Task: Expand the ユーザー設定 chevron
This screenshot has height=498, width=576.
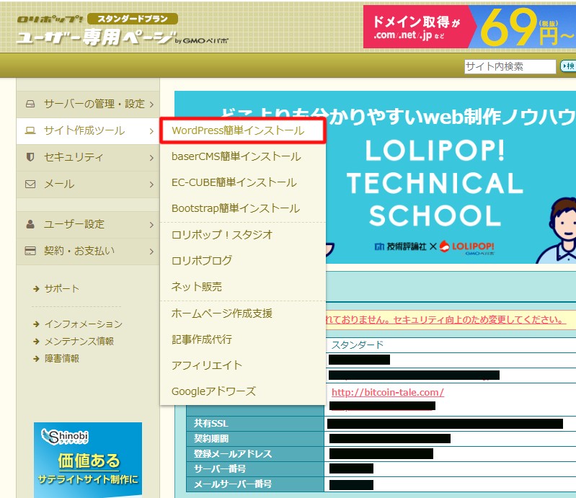Action: [151, 224]
